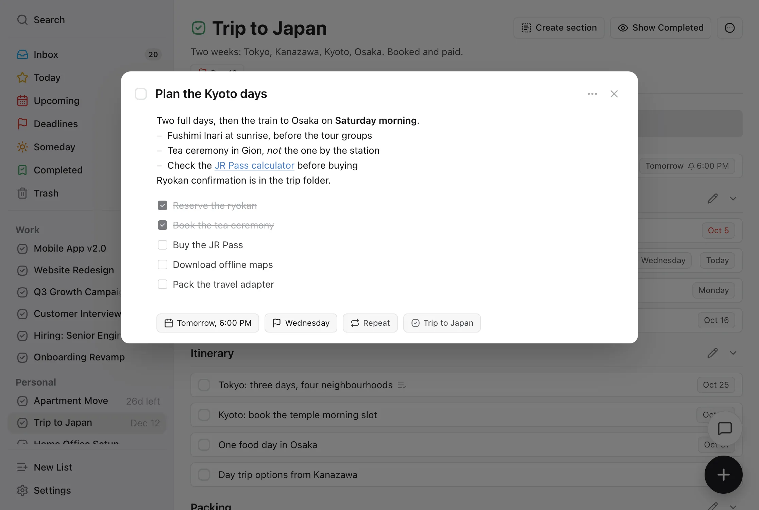This screenshot has width=759, height=510.
Task: Change the Tomorrow, 6:00 PM schedule date
Action: 208,323
